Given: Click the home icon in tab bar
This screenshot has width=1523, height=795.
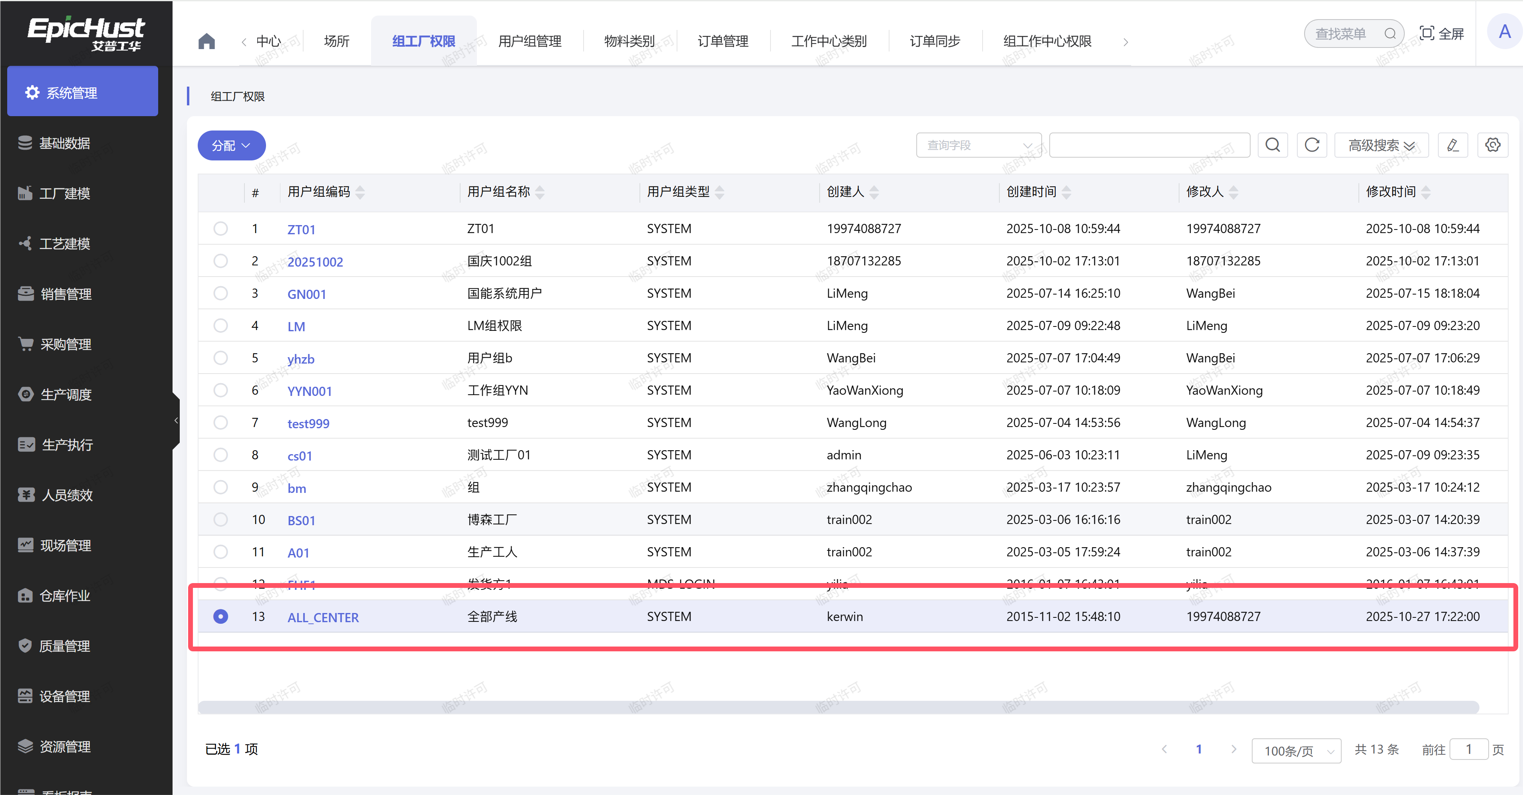Looking at the screenshot, I should [207, 42].
